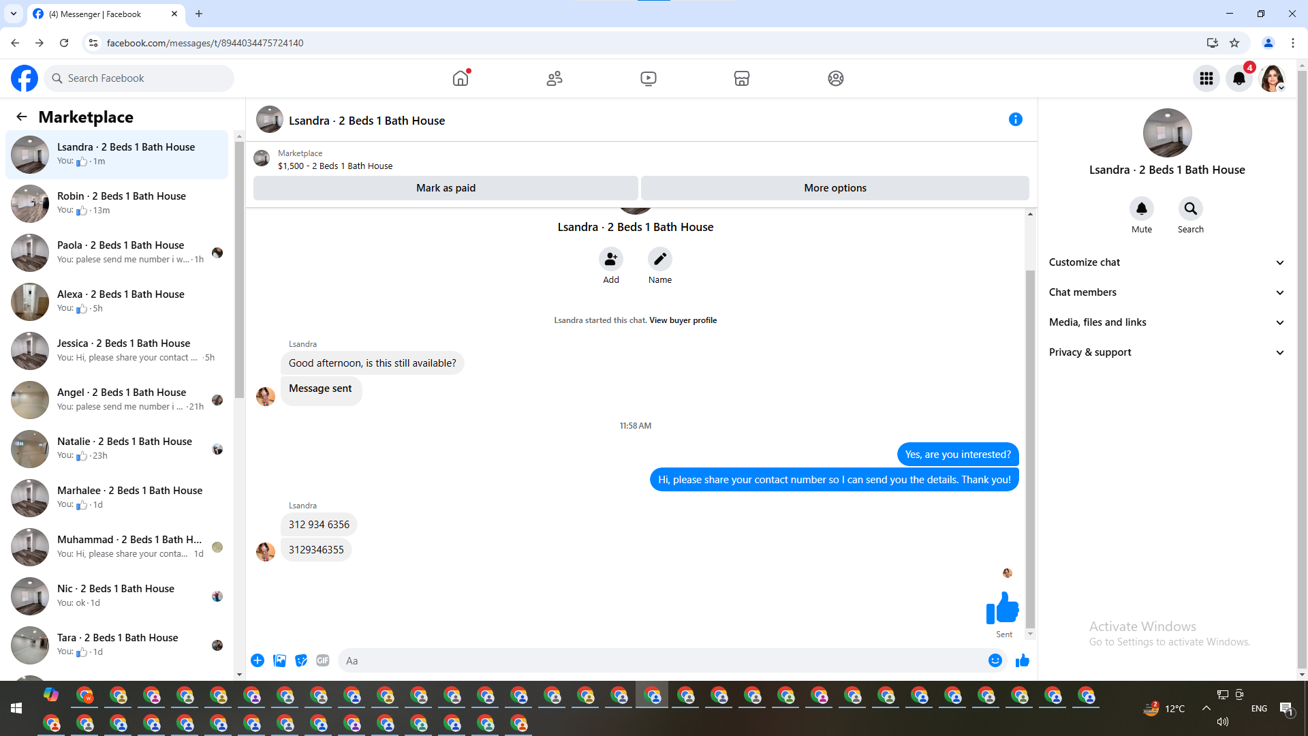Open the Windows Start button
Viewport: 1308px width, 736px height.
(x=16, y=708)
